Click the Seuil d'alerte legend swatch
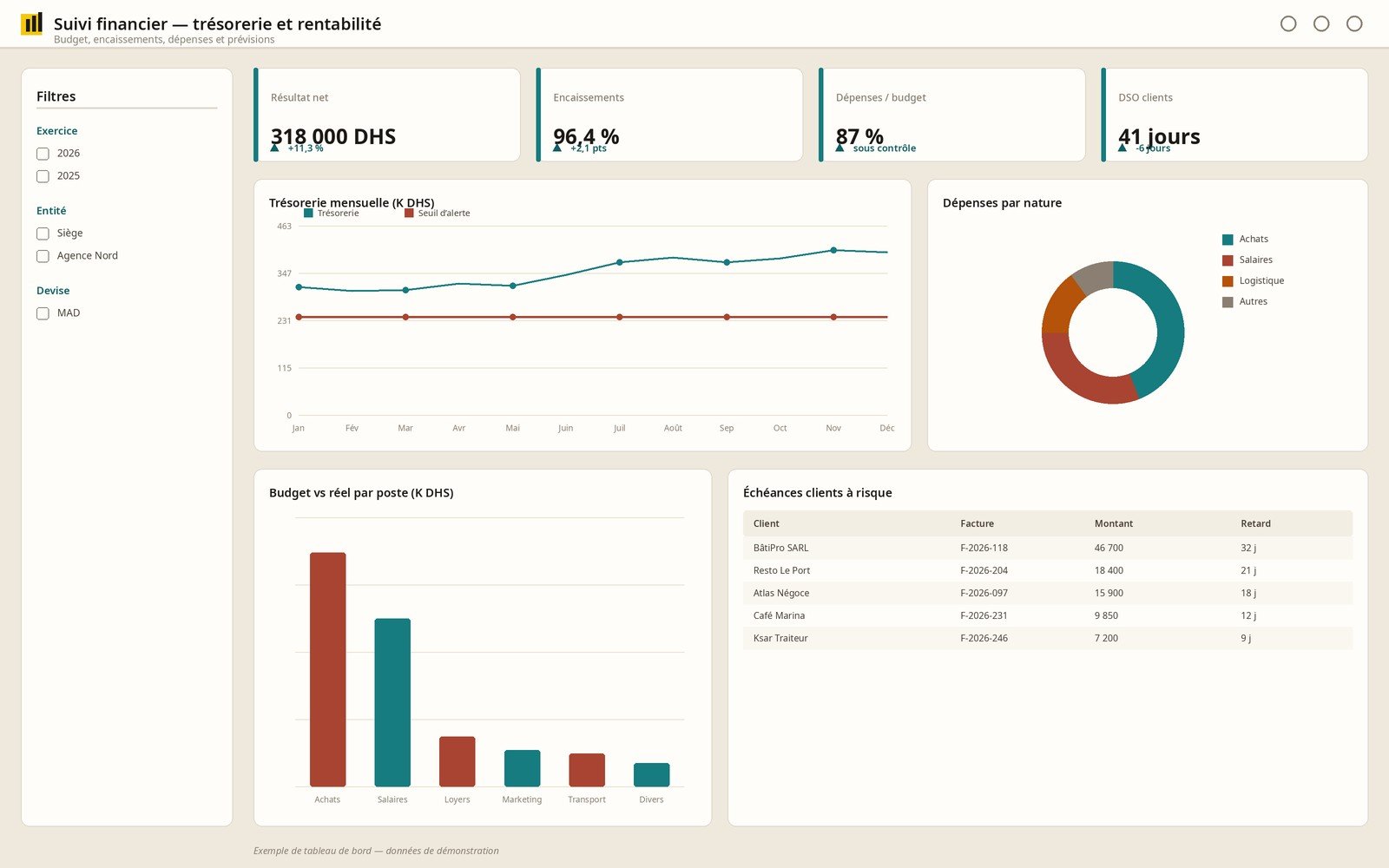Image resolution: width=1389 pixels, height=868 pixels. (x=409, y=213)
